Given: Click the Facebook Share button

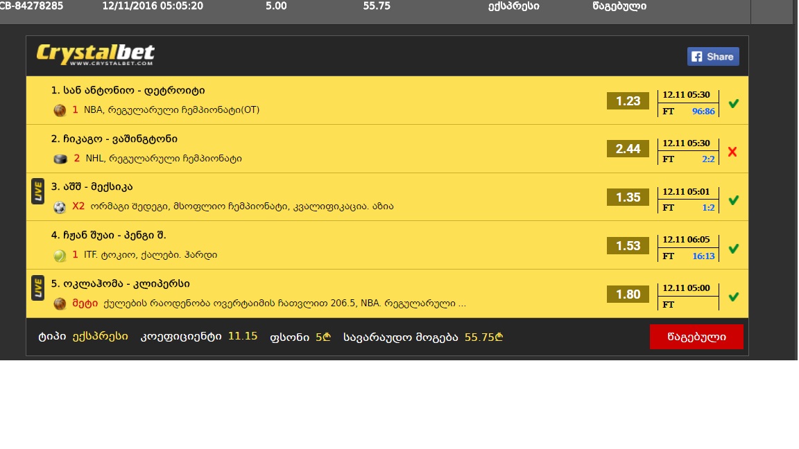Looking at the screenshot, I should 713,57.
